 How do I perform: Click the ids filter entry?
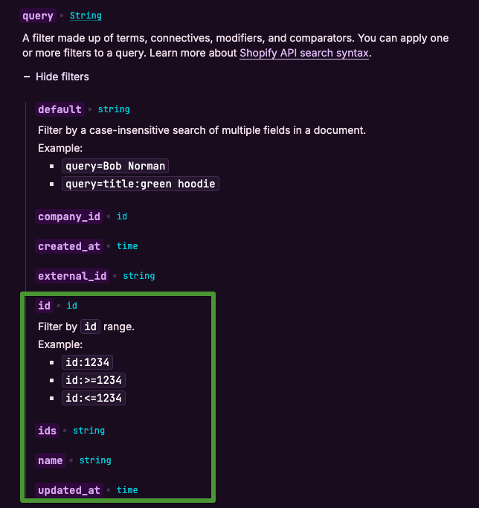[x=47, y=431]
